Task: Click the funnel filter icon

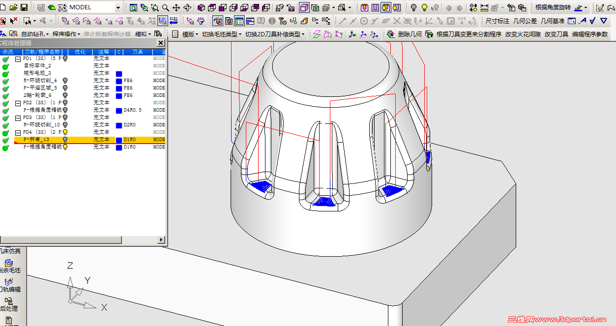Action: 201,21
